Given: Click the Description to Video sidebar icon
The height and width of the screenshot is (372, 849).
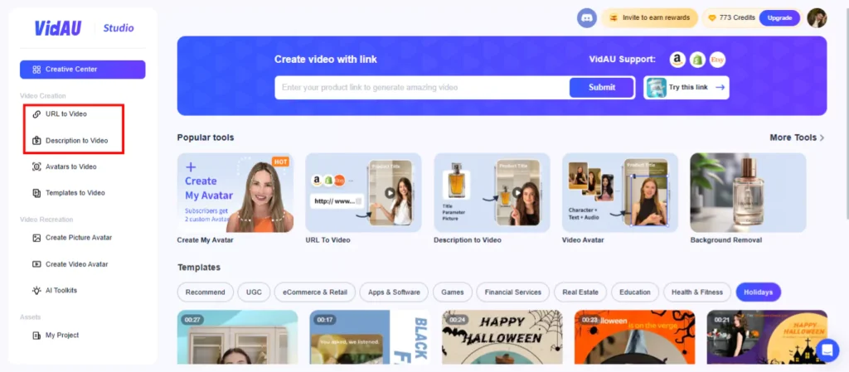Looking at the screenshot, I should click(x=36, y=141).
